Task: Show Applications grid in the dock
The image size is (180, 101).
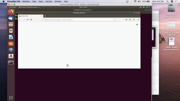Action: [11, 98]
